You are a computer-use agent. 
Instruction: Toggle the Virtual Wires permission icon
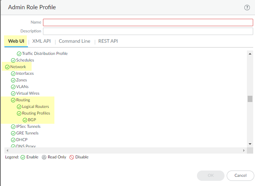(13, 94)
